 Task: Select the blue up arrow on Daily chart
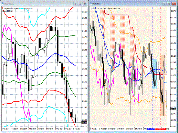[x=37, y=57]
